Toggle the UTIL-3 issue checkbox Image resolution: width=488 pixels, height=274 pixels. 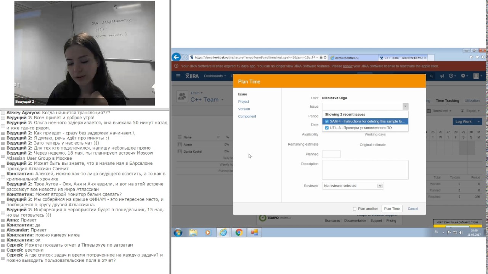(x=327, y=128)
